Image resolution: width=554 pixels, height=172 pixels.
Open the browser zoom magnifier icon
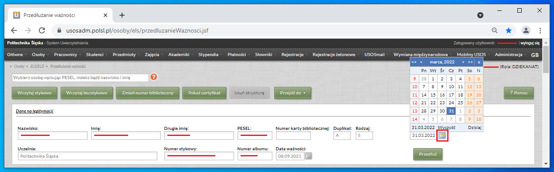[x=495, y=30]
